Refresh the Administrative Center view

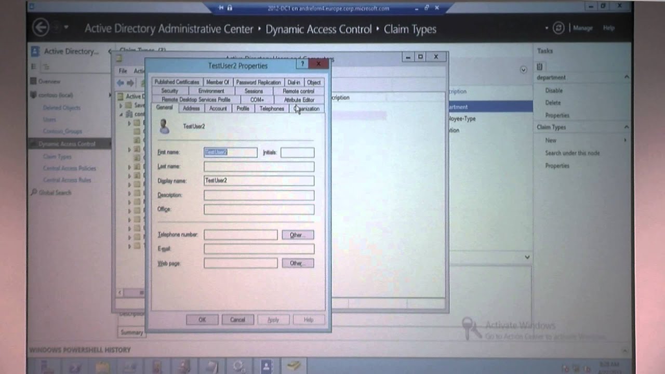(x=559, y=28)
